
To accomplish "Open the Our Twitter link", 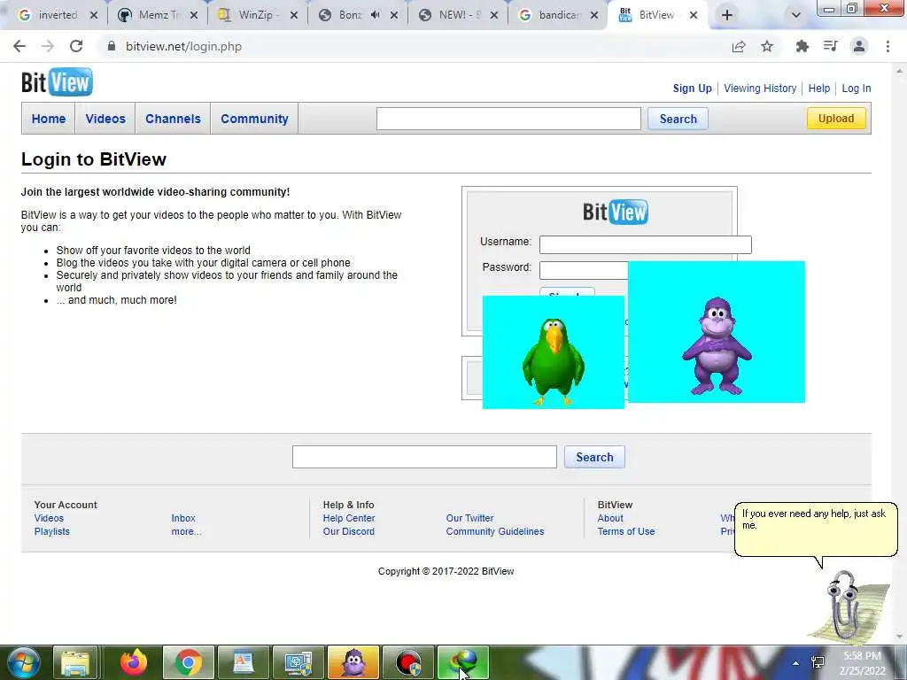I will pos(469,518).
